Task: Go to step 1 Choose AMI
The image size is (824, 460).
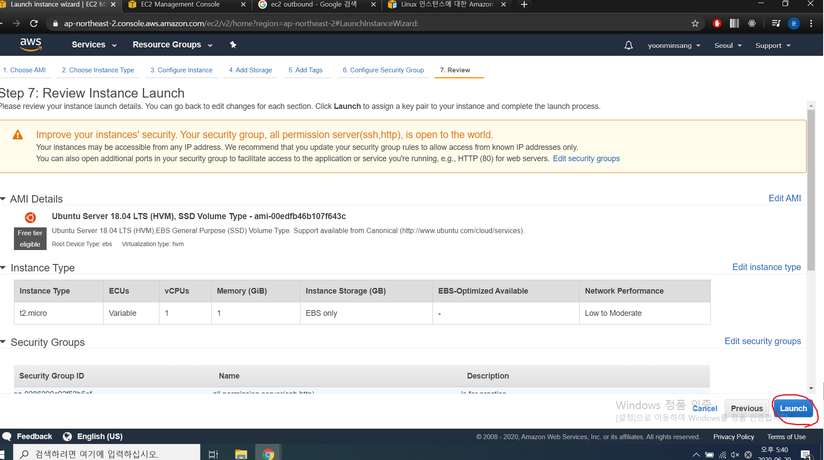Action: tap(24, 70)
